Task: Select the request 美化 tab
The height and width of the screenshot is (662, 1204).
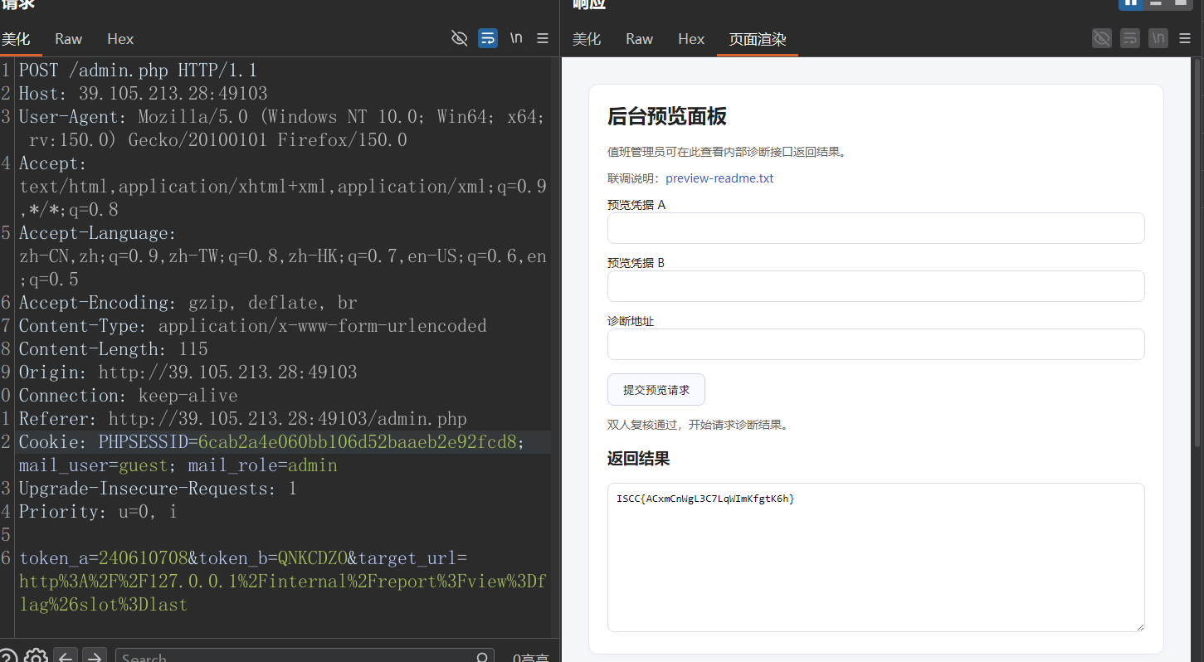Action: click(16, 39)
